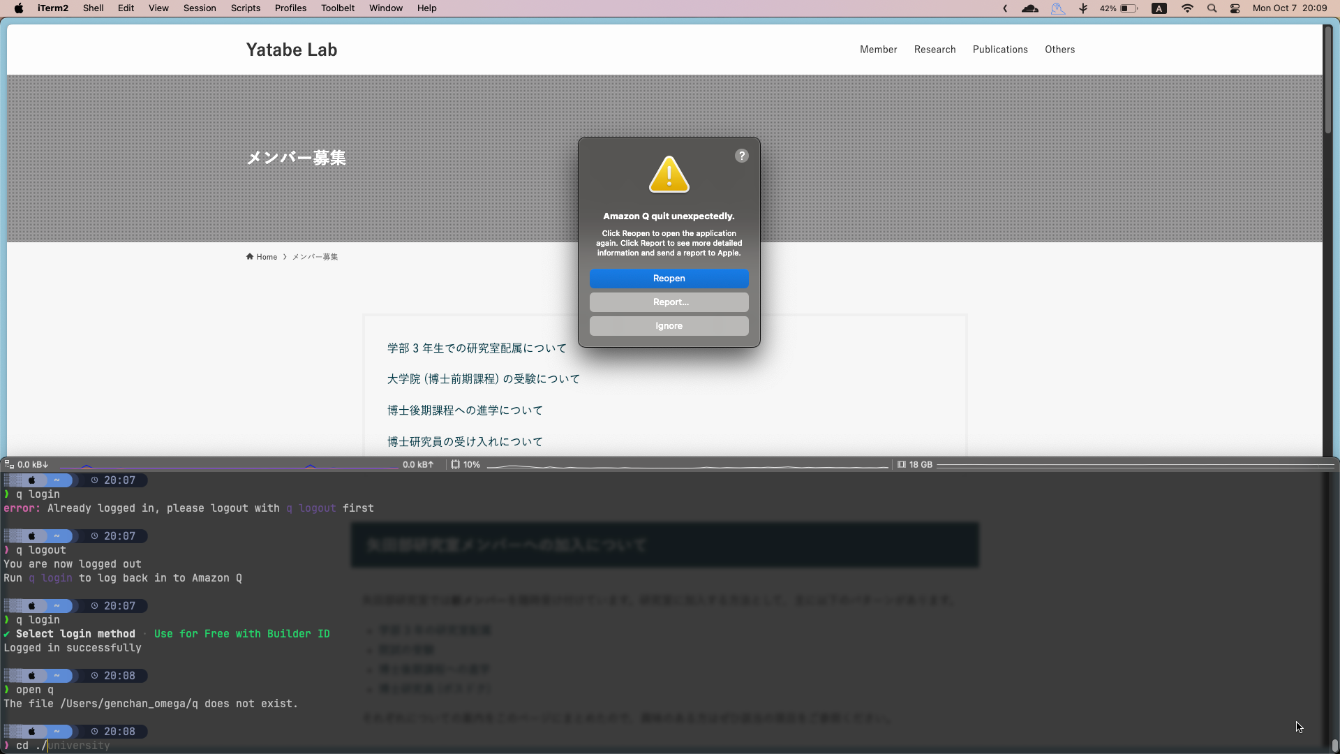
Task: Open the Others navigation dropdown
Action: pyautogui.click(x=1059, y=50)
